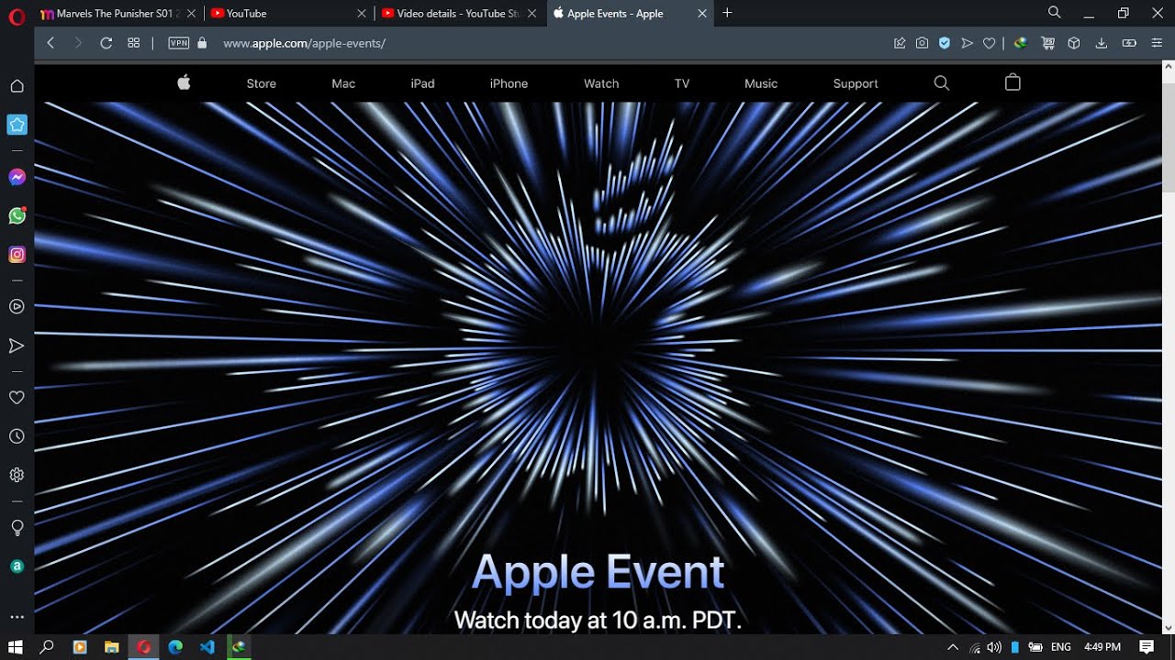Screen dimensions: 1175x660
Task: Show hidden tray icons chevron
Action: [x=953, y=647]
